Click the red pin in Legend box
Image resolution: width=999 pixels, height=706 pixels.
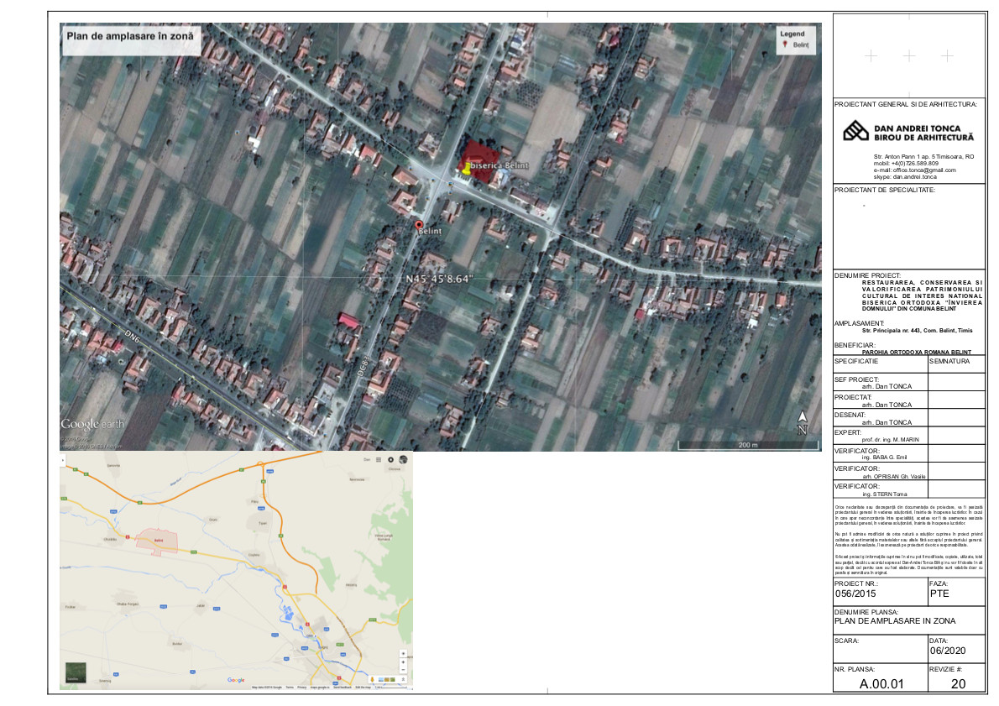pyautogui.click(x=787, y=44)
